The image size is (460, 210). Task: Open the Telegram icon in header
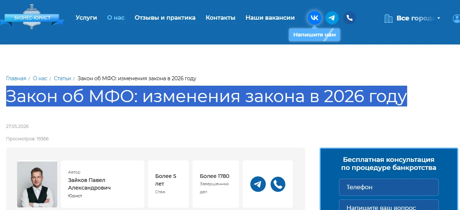click(x=332, y=18)
